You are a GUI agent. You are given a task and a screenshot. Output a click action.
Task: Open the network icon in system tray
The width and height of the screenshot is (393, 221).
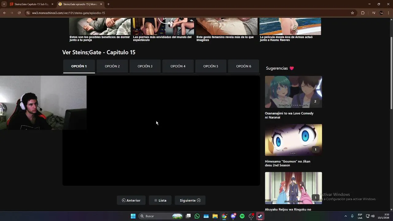368,216
